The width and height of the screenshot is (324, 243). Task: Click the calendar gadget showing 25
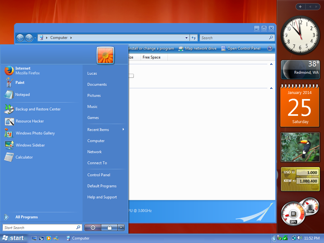click(300, 106)
